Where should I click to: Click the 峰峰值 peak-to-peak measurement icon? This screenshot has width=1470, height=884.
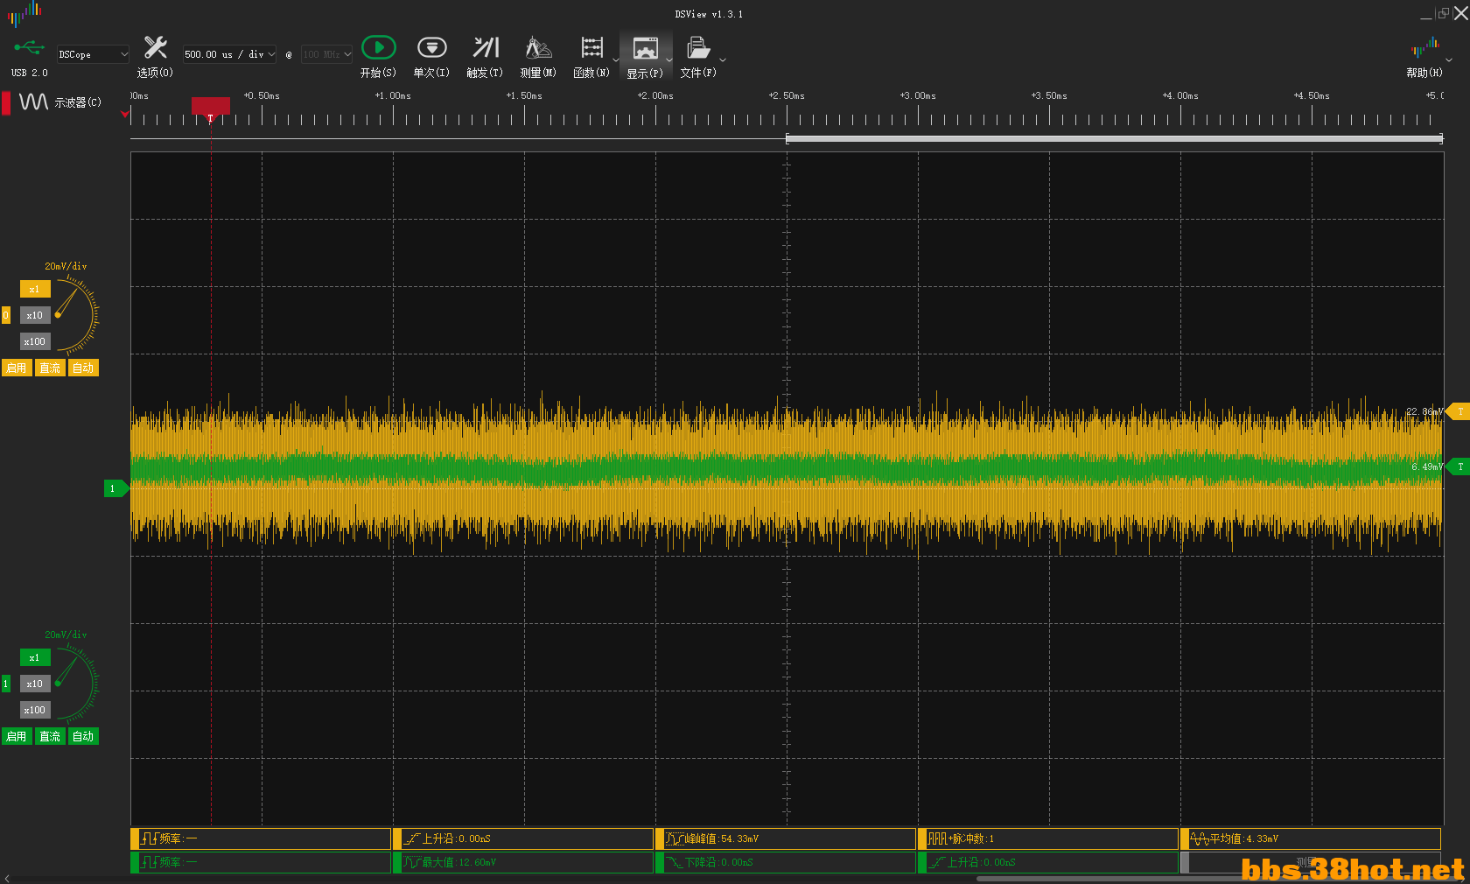[675, 838]
